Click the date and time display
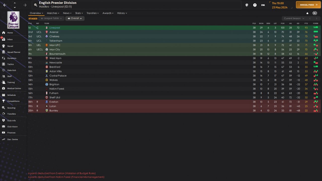This screenshot has width=322, height=181. click(281, 5)
